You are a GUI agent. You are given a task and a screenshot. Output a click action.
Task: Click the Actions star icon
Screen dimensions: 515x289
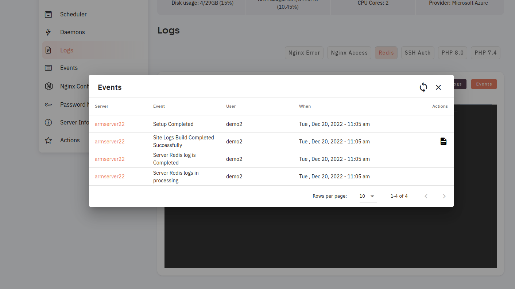pos(48,140)
